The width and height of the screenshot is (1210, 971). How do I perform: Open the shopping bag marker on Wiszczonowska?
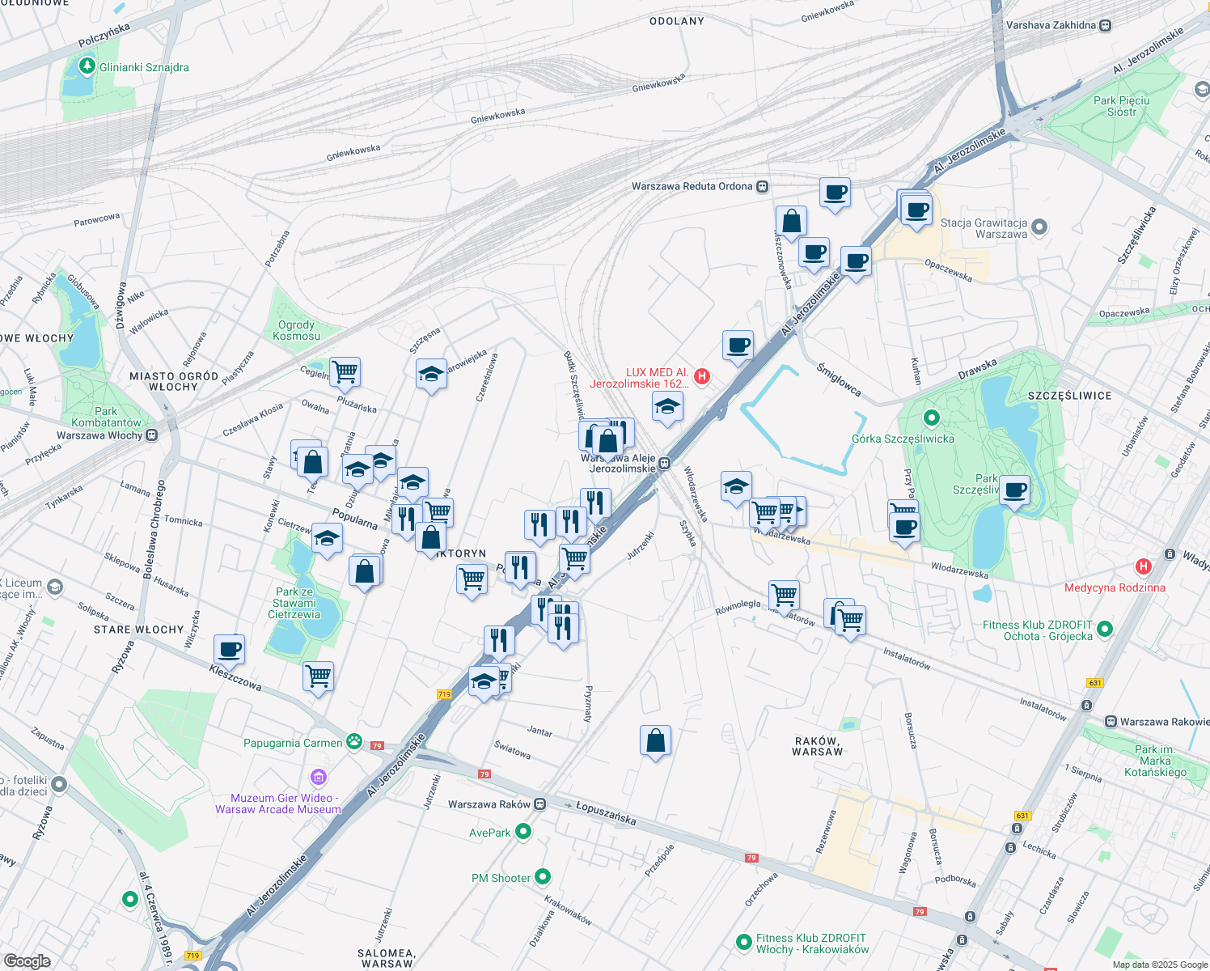[791, 223]
